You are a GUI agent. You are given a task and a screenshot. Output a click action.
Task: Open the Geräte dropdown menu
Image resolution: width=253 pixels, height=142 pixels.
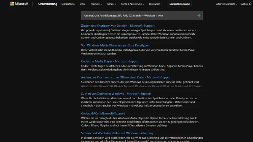pos(112,4)
